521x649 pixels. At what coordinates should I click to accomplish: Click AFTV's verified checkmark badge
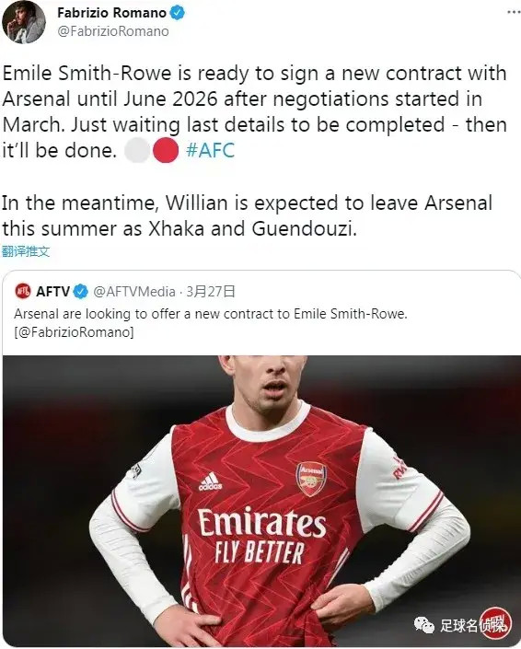(81, 292)
